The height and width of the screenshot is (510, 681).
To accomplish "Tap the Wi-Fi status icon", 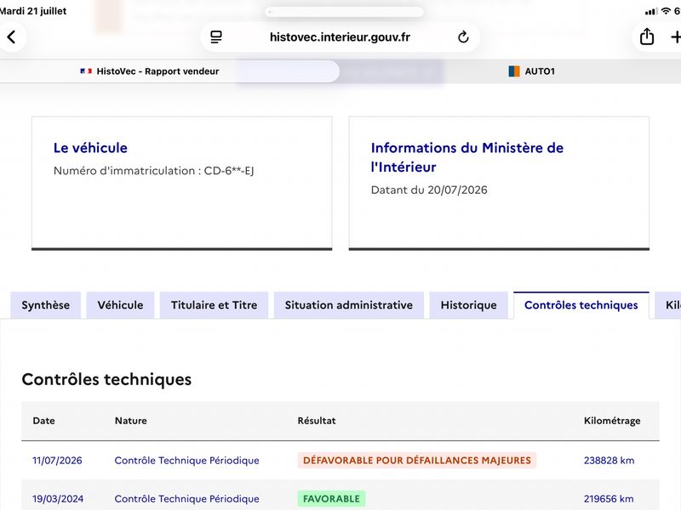I will point(666,11).
